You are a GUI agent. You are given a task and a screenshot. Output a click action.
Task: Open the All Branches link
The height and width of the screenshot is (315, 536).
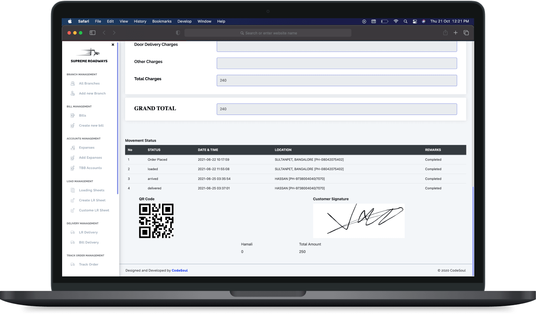(x=89, y=83)
